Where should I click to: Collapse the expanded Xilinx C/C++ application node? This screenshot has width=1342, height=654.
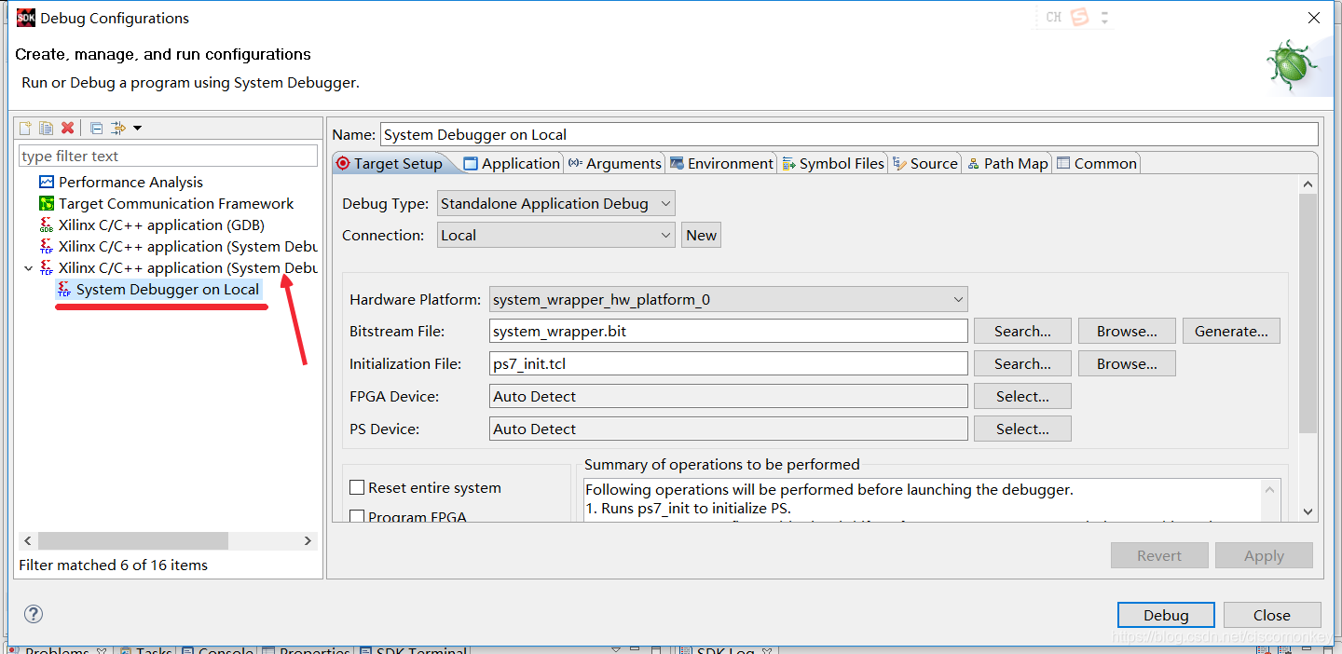click(x=27, y=268)
